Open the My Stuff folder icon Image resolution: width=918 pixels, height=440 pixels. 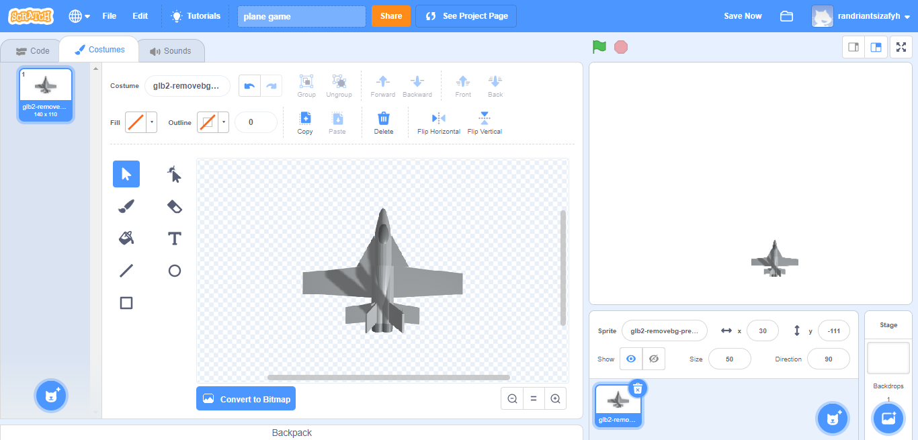(786, 16)
